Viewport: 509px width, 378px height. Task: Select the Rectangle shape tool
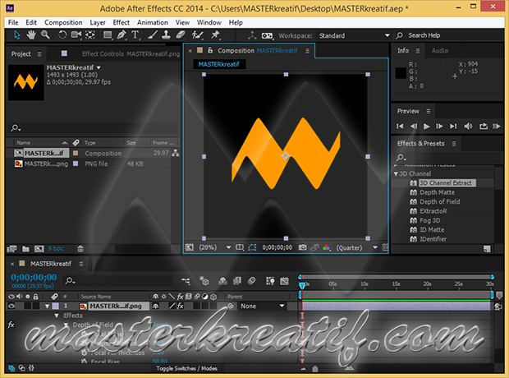click(108, 35)
